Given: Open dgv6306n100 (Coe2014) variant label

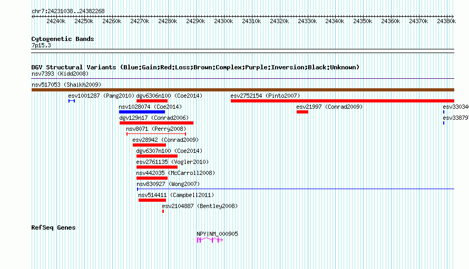Looking at the screenshot, I should tap(169, 96).
